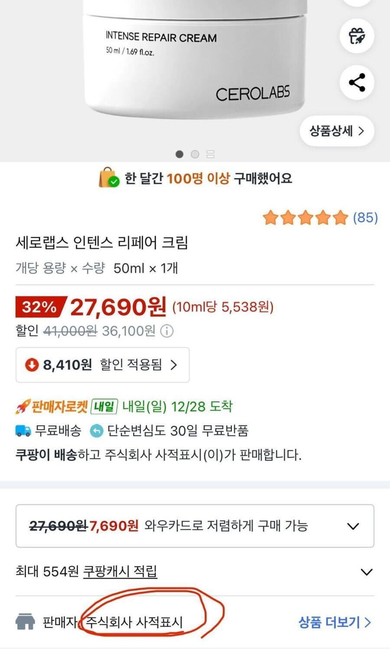
Task: Tap the gift icon button
Action: pyautogui.click(x=357, y=36)
